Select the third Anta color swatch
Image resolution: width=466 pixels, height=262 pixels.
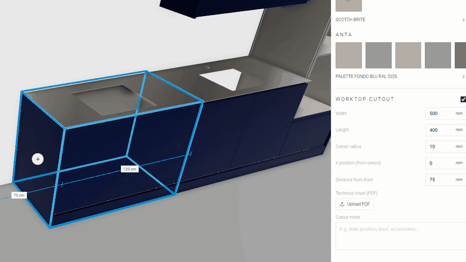click(408, 55)
